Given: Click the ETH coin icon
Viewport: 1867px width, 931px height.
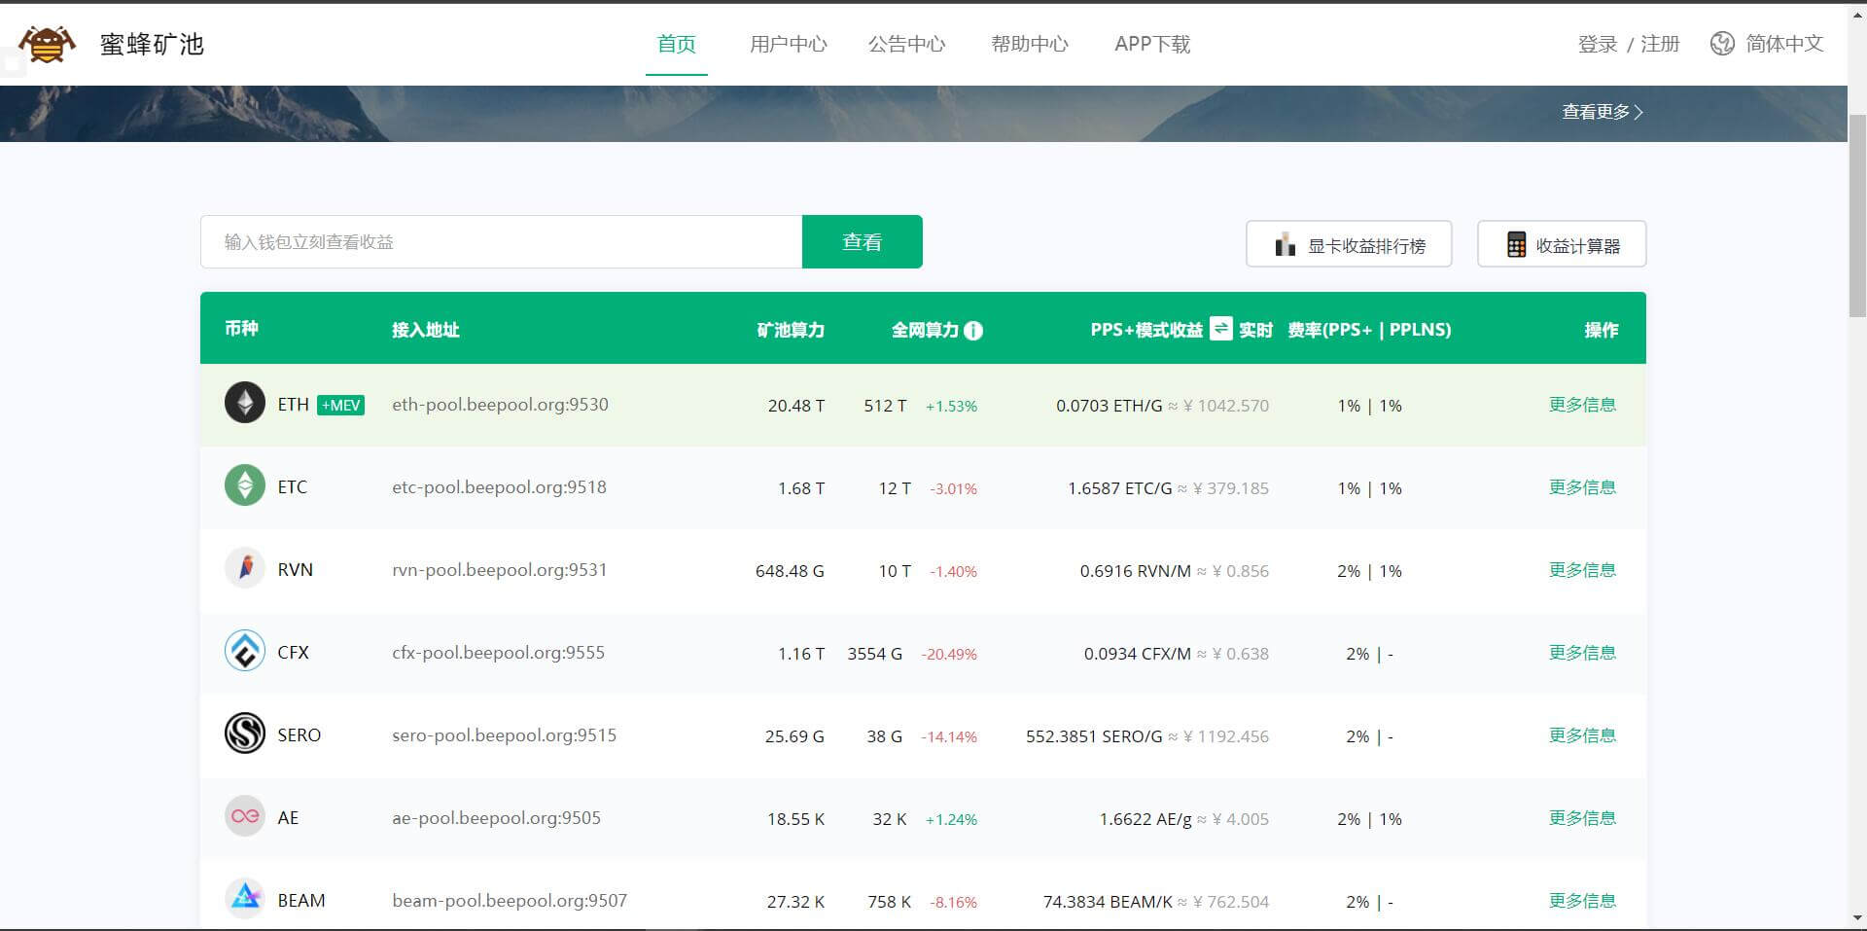Looking at the screenshot, I should click(x=245, y=403).
